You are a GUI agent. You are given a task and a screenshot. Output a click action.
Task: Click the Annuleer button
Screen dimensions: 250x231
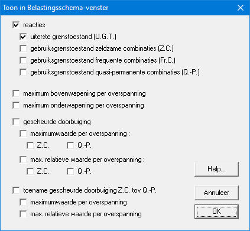pos(216,193)
